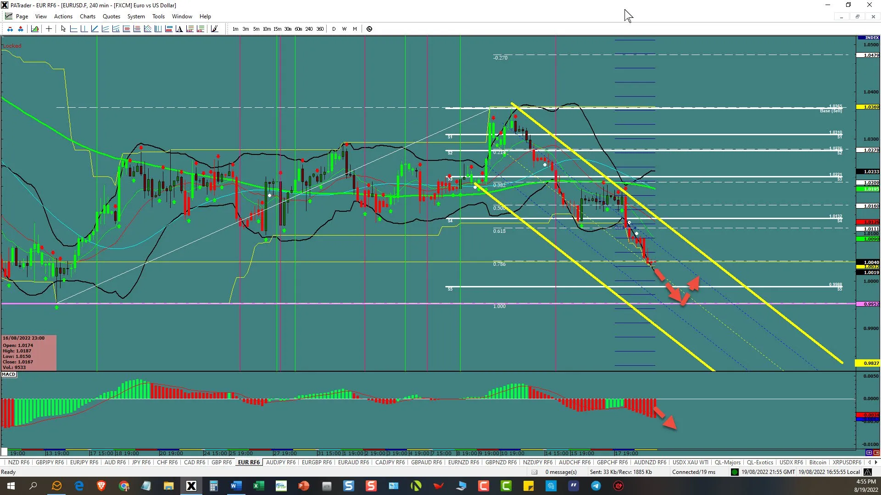This screenshot has height=495, width=881.
Task: Click the red down-arrows toolbar icon
Action: pyautogui.click(x=10, y=29)
